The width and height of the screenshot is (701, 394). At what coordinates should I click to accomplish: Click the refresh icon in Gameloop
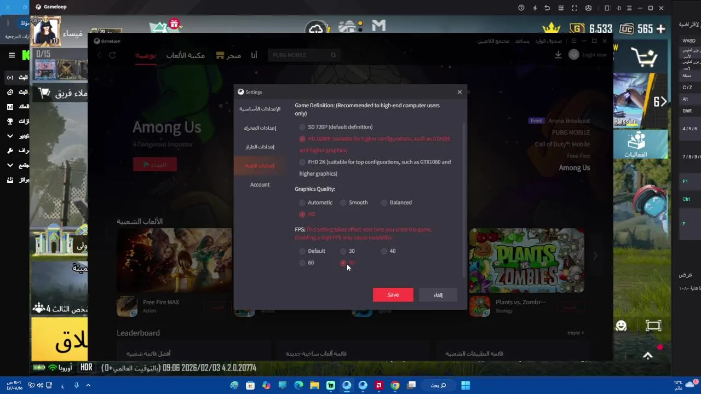pos(112,55)
